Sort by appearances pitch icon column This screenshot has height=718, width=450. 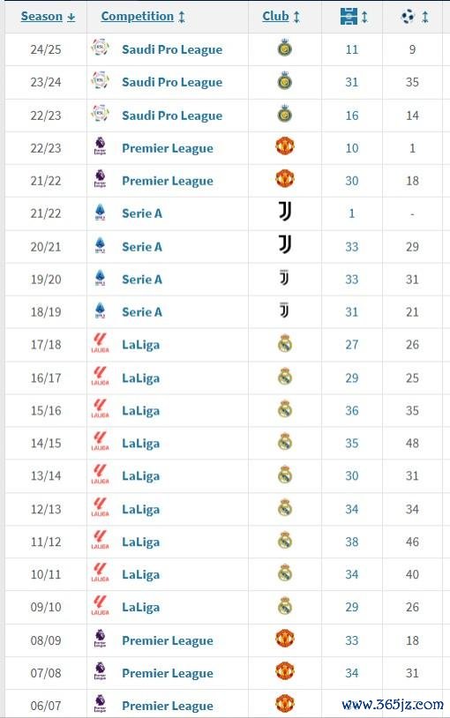click(354, 17)
